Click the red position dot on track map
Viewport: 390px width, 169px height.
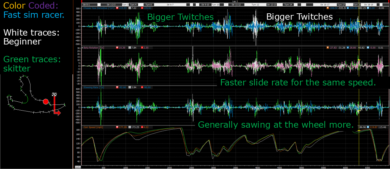coord(45,102)
